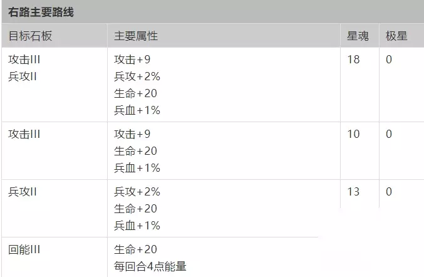Image resolution: width=424 pixels, height=277 pixels.
Task: Click 兵攻II in the first row
Action: point(23,77)
